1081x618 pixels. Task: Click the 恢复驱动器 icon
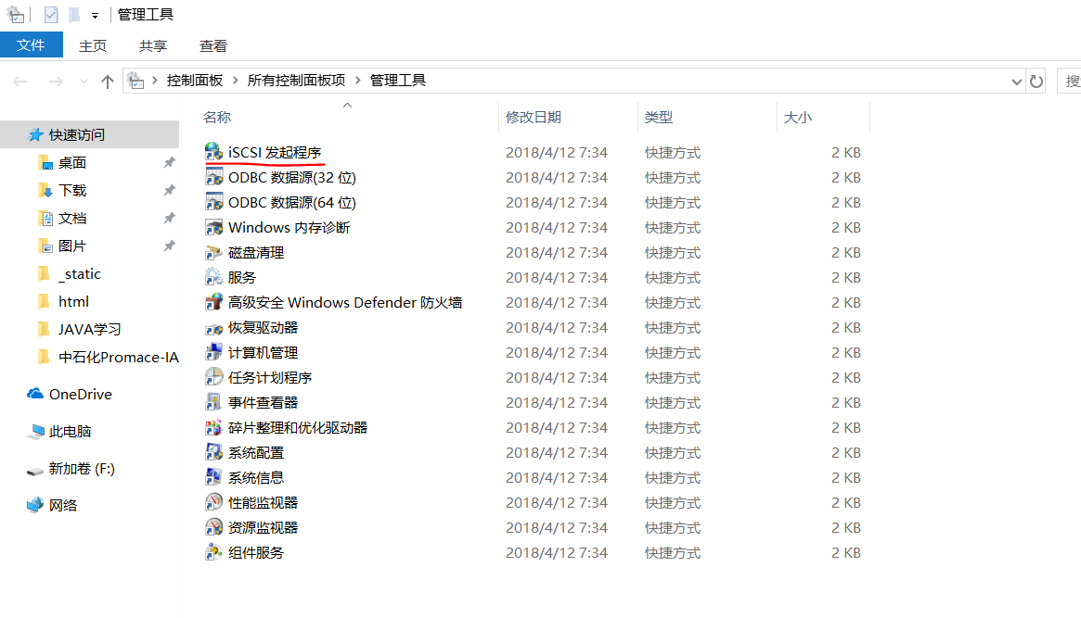point(213,328)
